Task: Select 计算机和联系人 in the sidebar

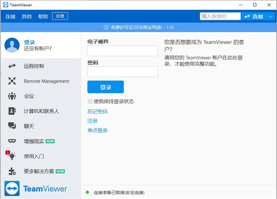Action: (41, 111)
